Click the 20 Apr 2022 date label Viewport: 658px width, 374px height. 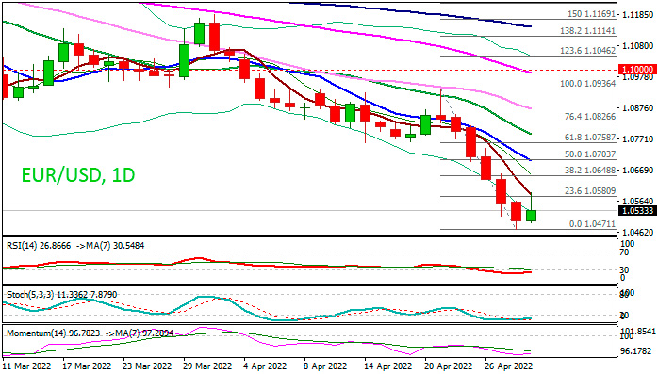point(448,366)
